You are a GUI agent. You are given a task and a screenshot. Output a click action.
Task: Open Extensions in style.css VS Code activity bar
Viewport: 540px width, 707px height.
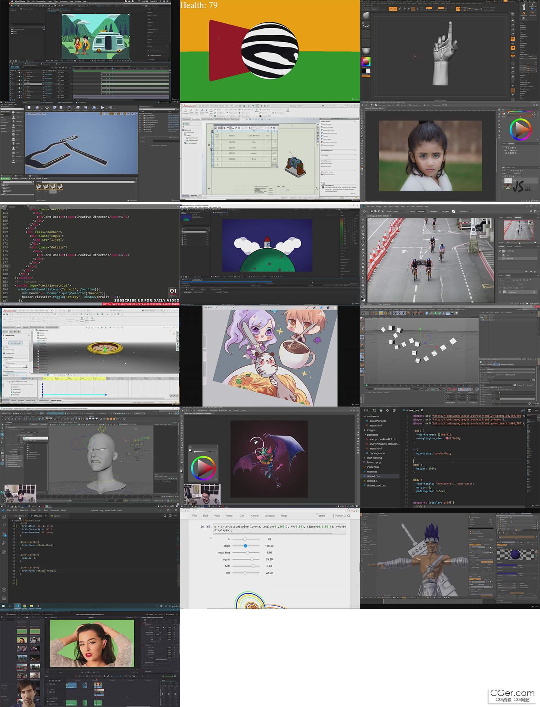4,552
